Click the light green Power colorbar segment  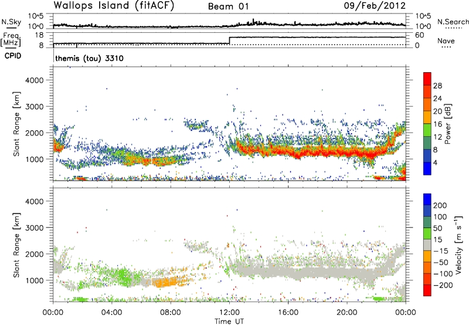(427, 130)
